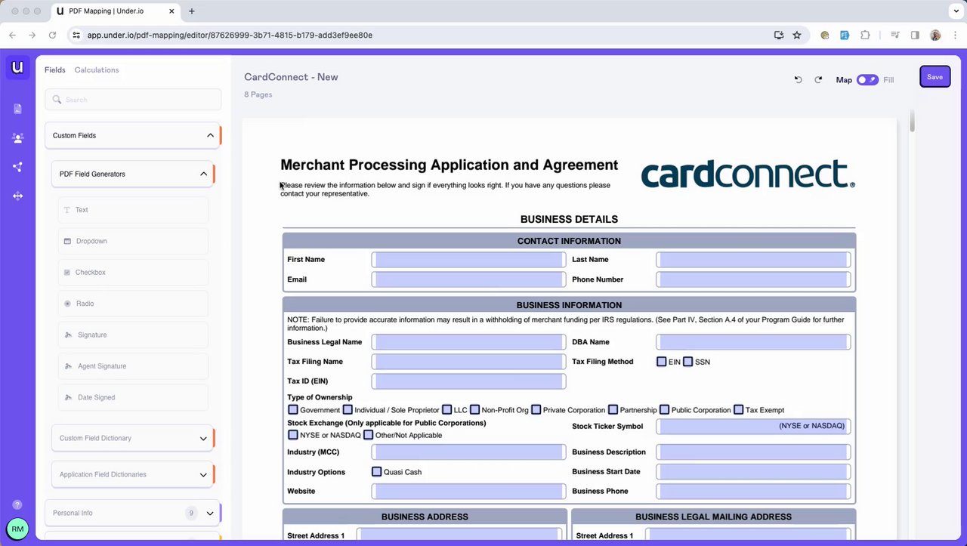This screenshot has width=967, height=546.
Task: Click the move arrows icon in sidebar
Action: (17, 196)
